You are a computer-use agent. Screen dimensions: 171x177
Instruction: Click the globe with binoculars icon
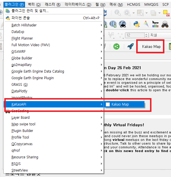tap(123, 24)
